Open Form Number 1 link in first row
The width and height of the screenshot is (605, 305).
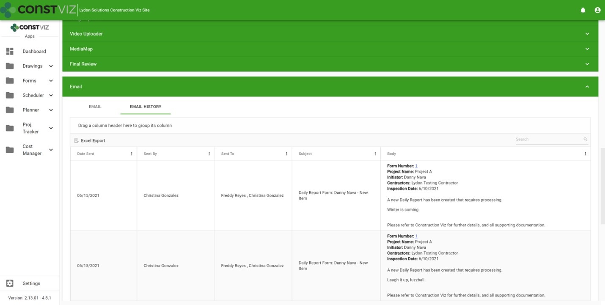416,166
